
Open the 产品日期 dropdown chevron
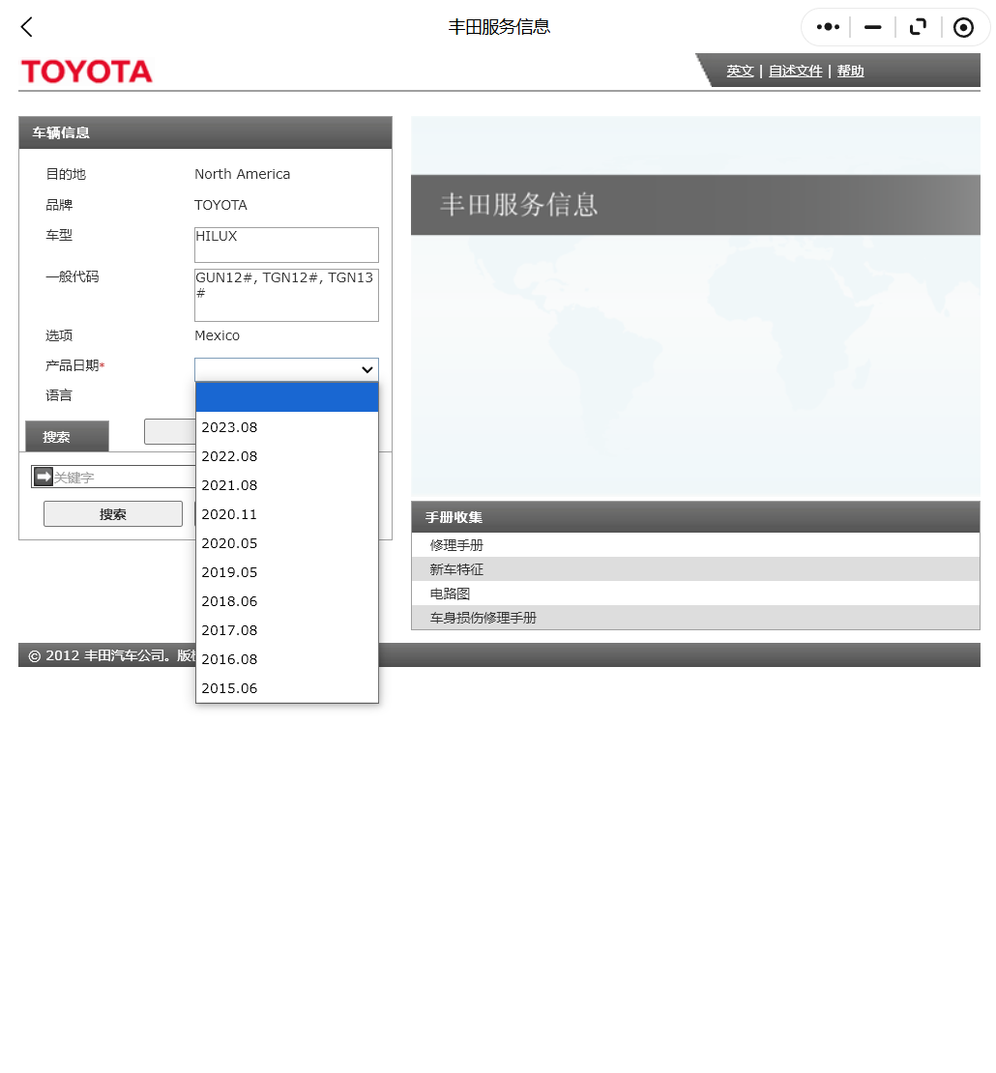366,370
